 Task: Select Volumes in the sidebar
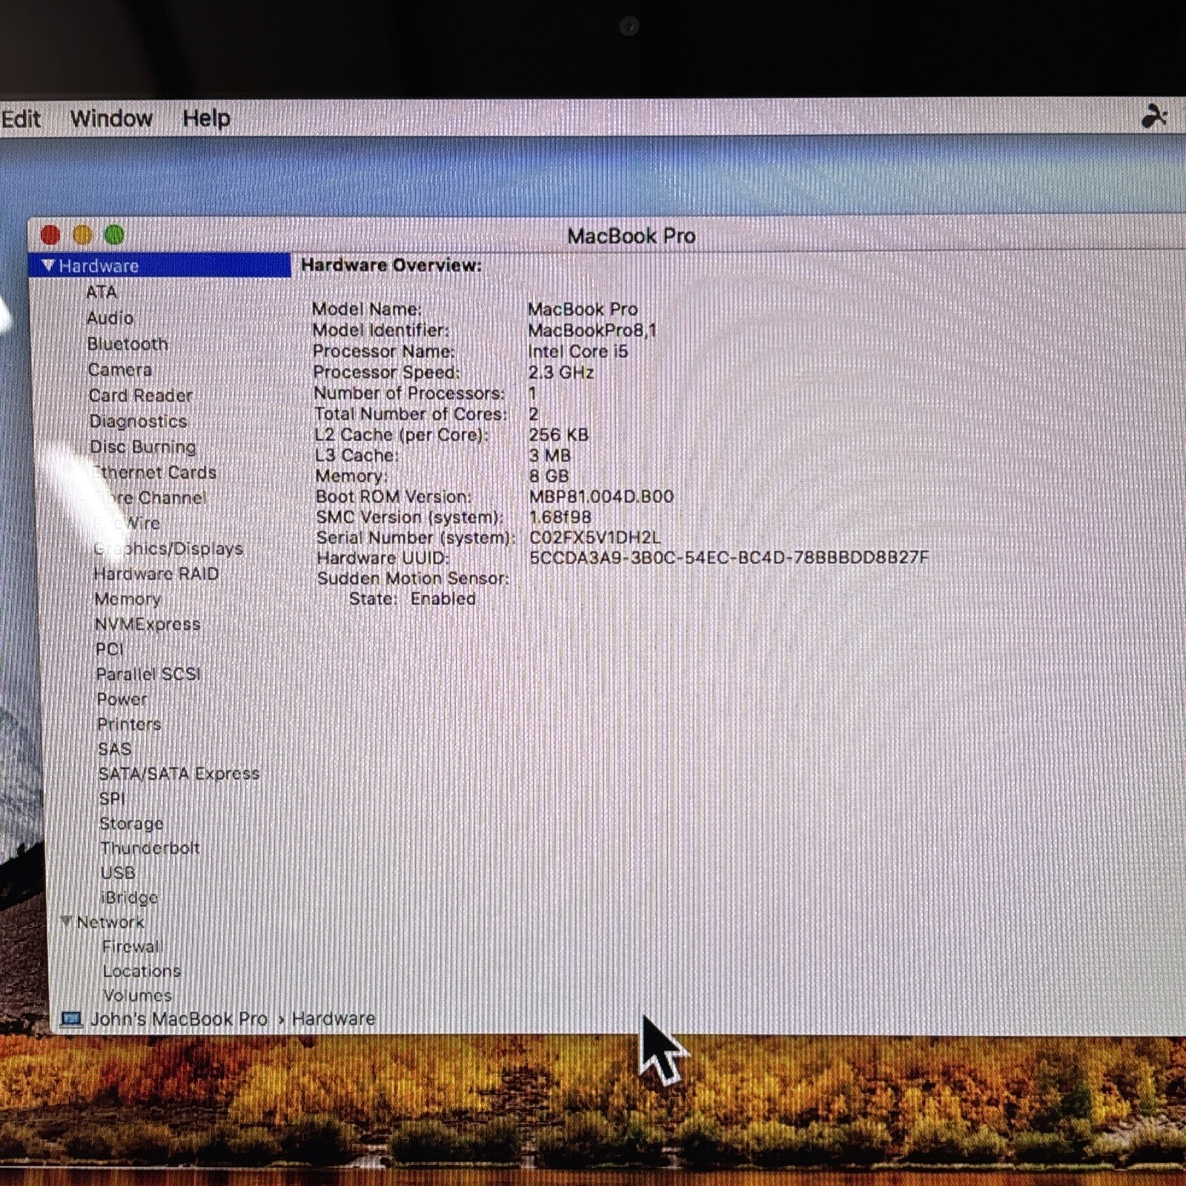(138, 995)
